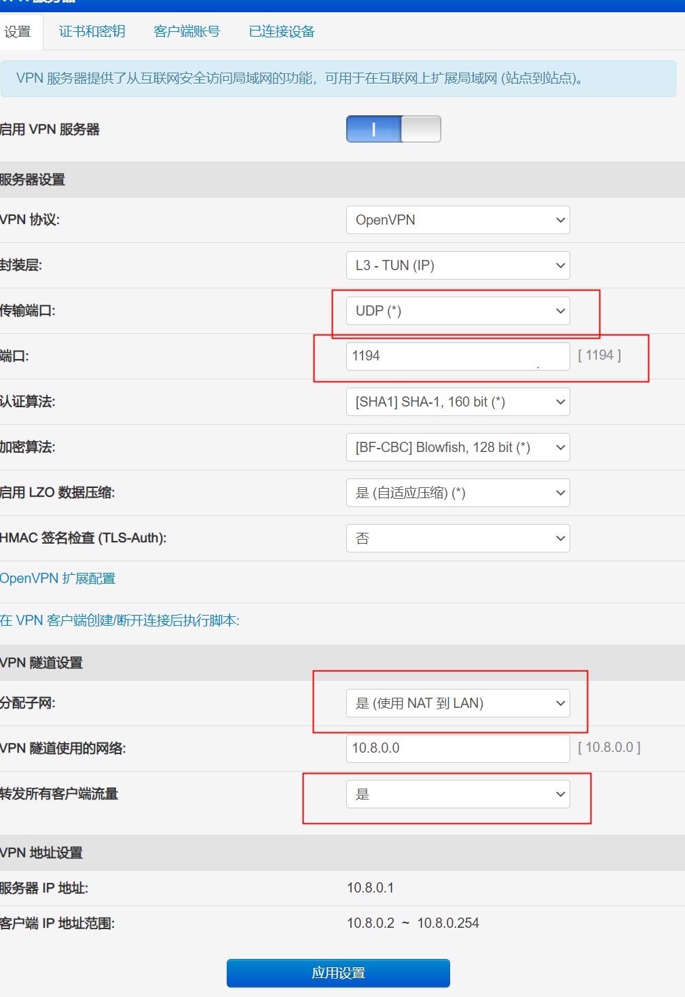Screen dimensions: 685x997
Task: Select the 设置 tab
Action: click(20, 32)
